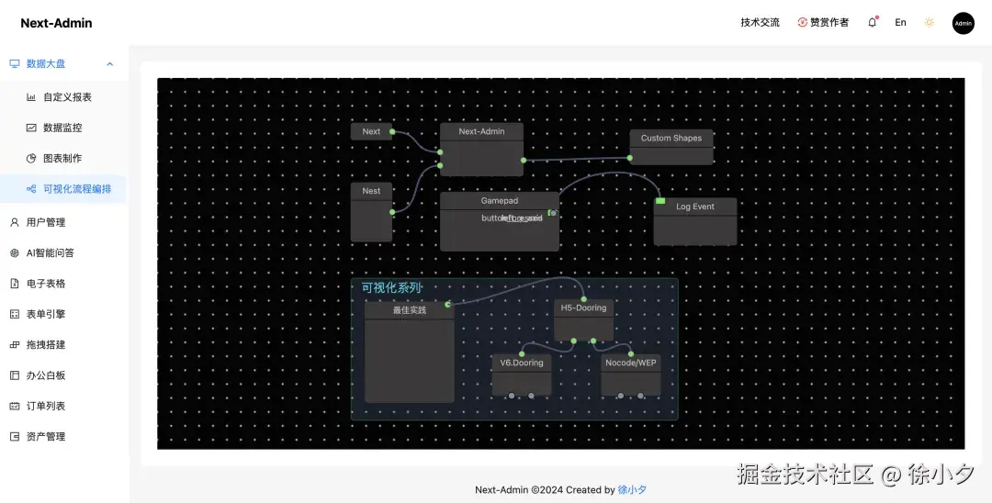Click the line chart icon for 数据监控
Image resolution: width=992 pixels, height=503 pixels.
[31, 128]
